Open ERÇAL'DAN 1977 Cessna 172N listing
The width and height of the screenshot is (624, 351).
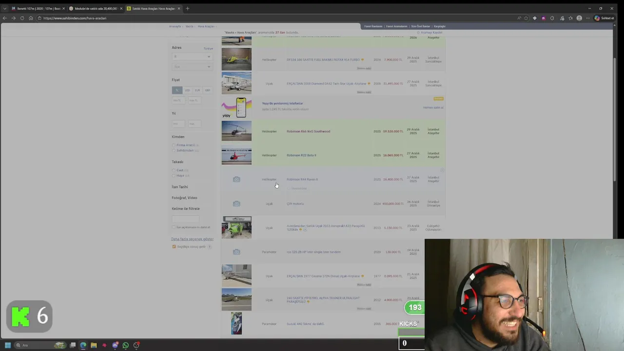[x=323, y=276]
